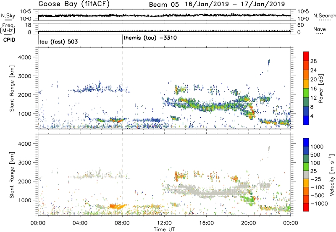This screenshot has width=336, height=232.
Task: Click 'Slant Range [km]' label of power panel
Action: (12, 88)
